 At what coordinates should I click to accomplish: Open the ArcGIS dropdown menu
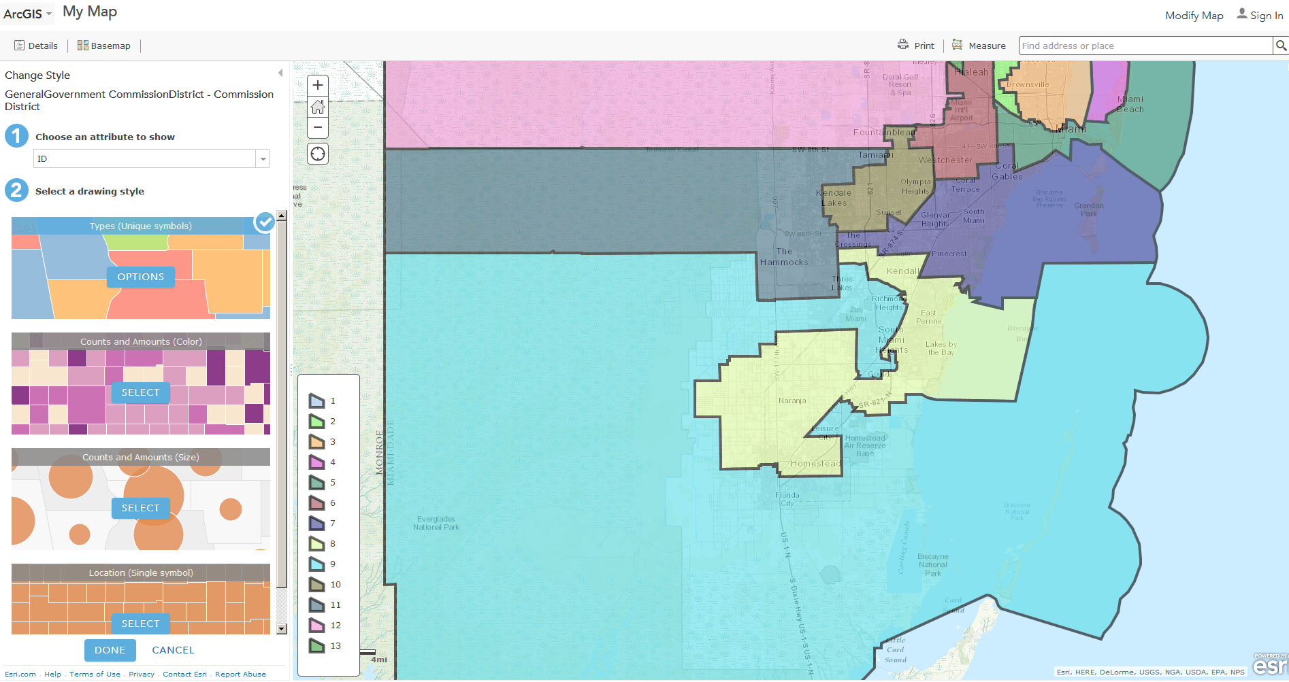click(x=28, y=14)
